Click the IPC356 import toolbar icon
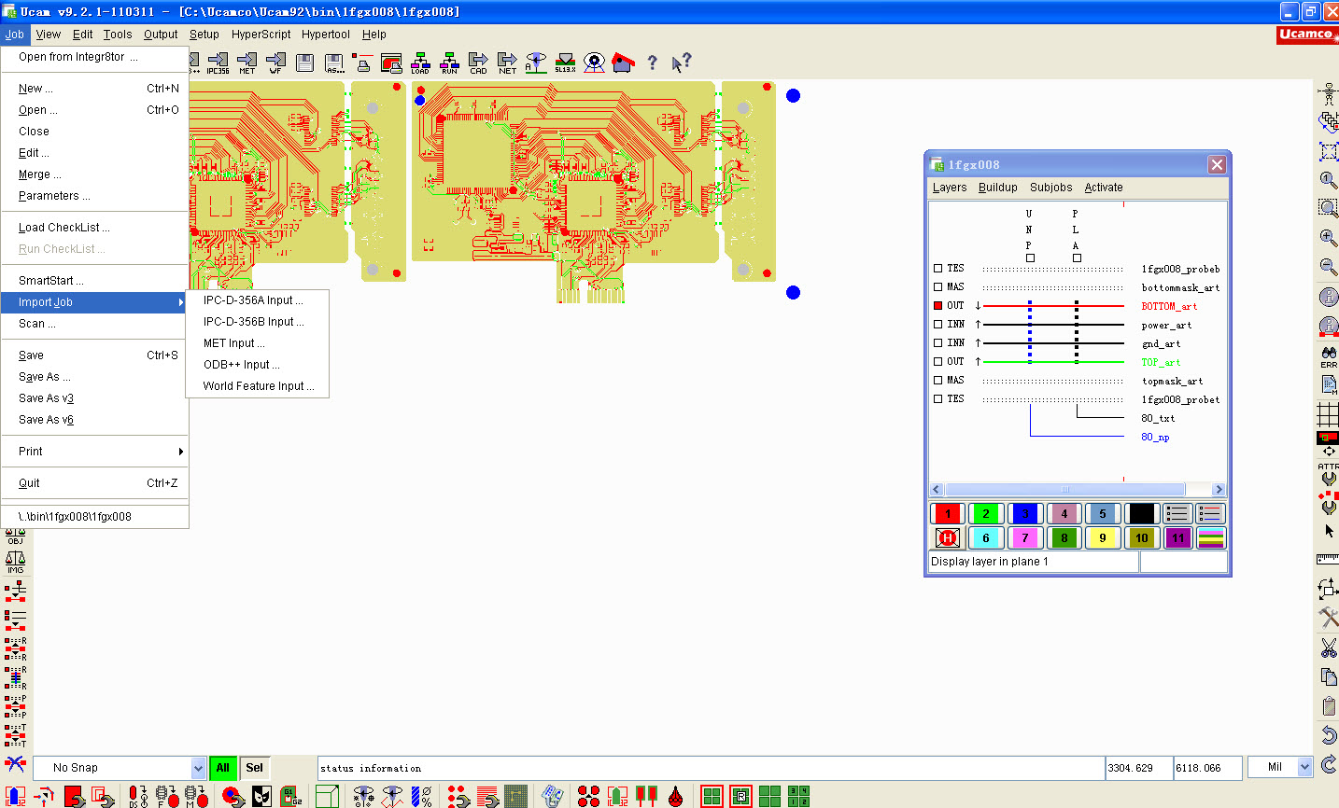The image size is (1339, 808). pos(218,63)
